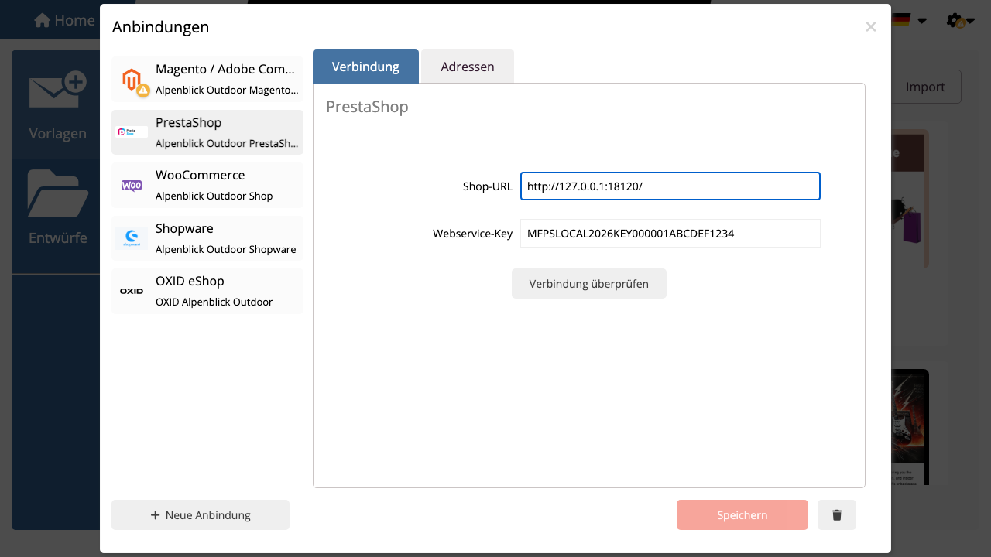Image resolution: width=991 pixels, height=557 pixels.
Task: Click the Magento logo icon
Action: tap(132, 79)
